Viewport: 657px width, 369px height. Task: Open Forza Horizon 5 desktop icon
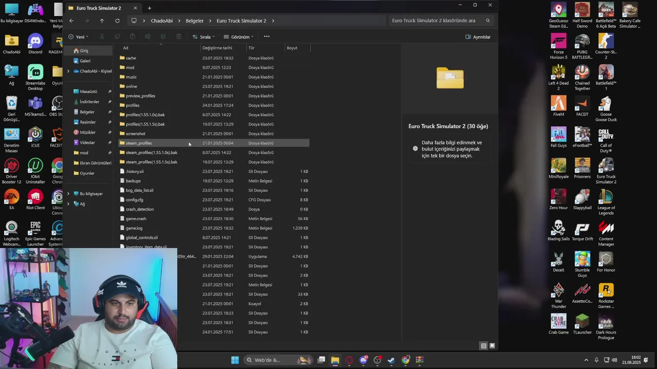point(558,47)
